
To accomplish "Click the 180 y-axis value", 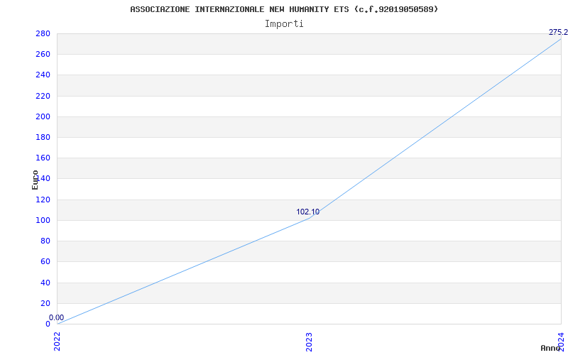I will click(43, 137).
